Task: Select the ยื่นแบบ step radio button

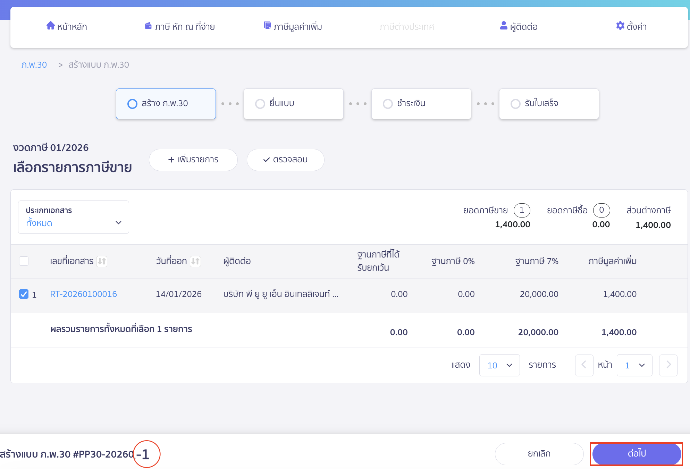Action: coord(260,103)
